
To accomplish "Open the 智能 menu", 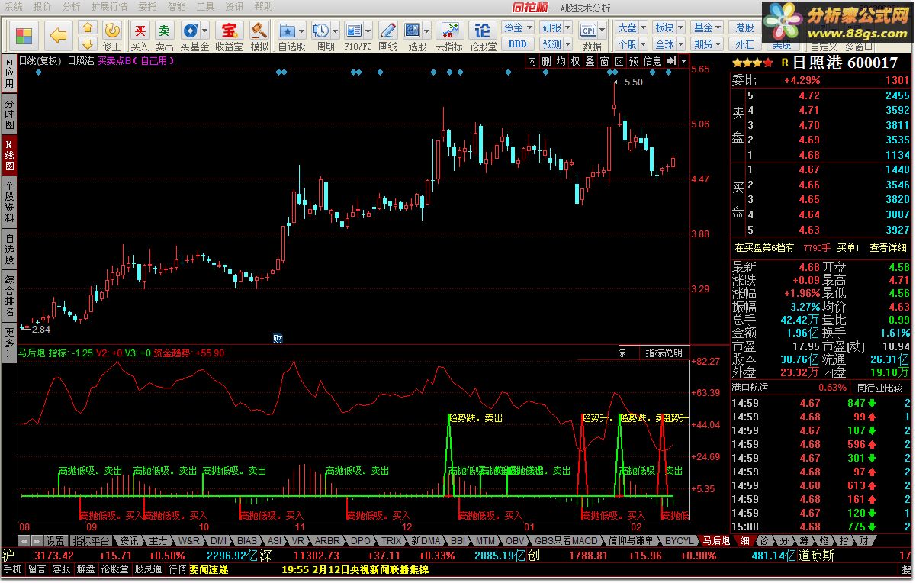I will click(x=176, y=6).
